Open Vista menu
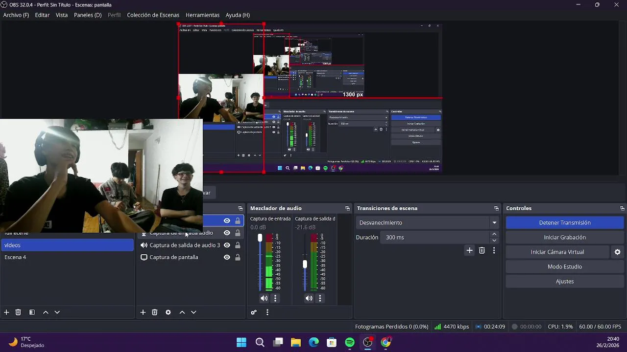The width and height of the screenshot is (627, 352). tap(62, 15)
